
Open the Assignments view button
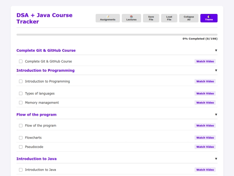point(107,18)
